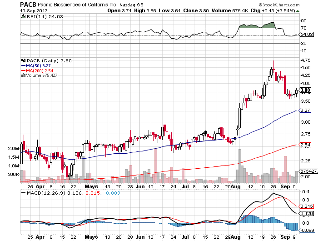
Task: Click the Open 3.71 value
Action: pyautogui.click(x=119, y=11)
